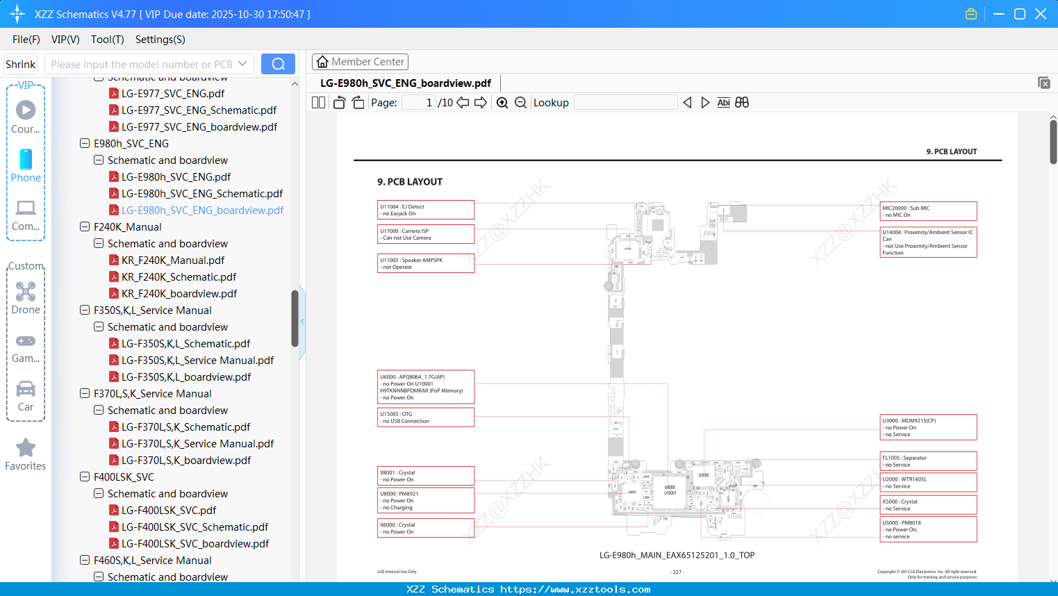Open the Settings(S) menu

(x=160, y=40)
